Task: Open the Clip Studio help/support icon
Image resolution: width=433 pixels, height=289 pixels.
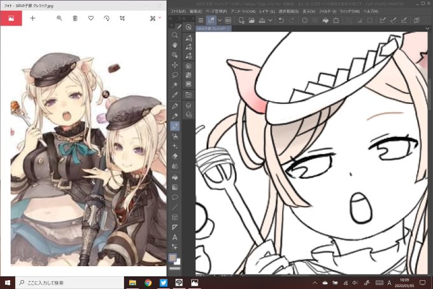Action: click(x=416, y=20)
